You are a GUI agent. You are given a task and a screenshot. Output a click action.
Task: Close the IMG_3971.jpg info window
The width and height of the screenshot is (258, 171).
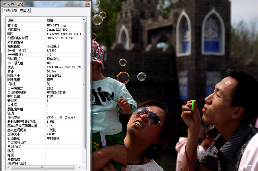[x=87, y=4]
